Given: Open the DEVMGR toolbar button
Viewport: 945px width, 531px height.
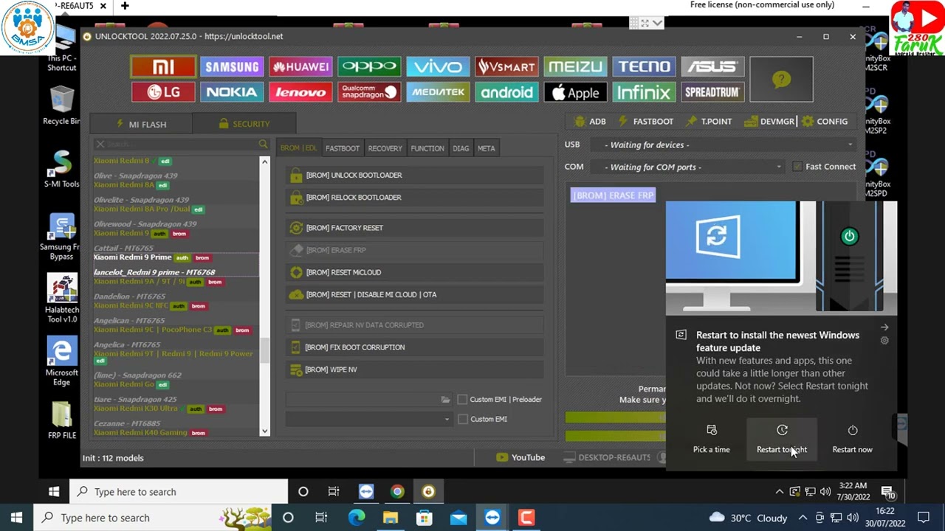Looking at the screenshot, I should point(770,122).
